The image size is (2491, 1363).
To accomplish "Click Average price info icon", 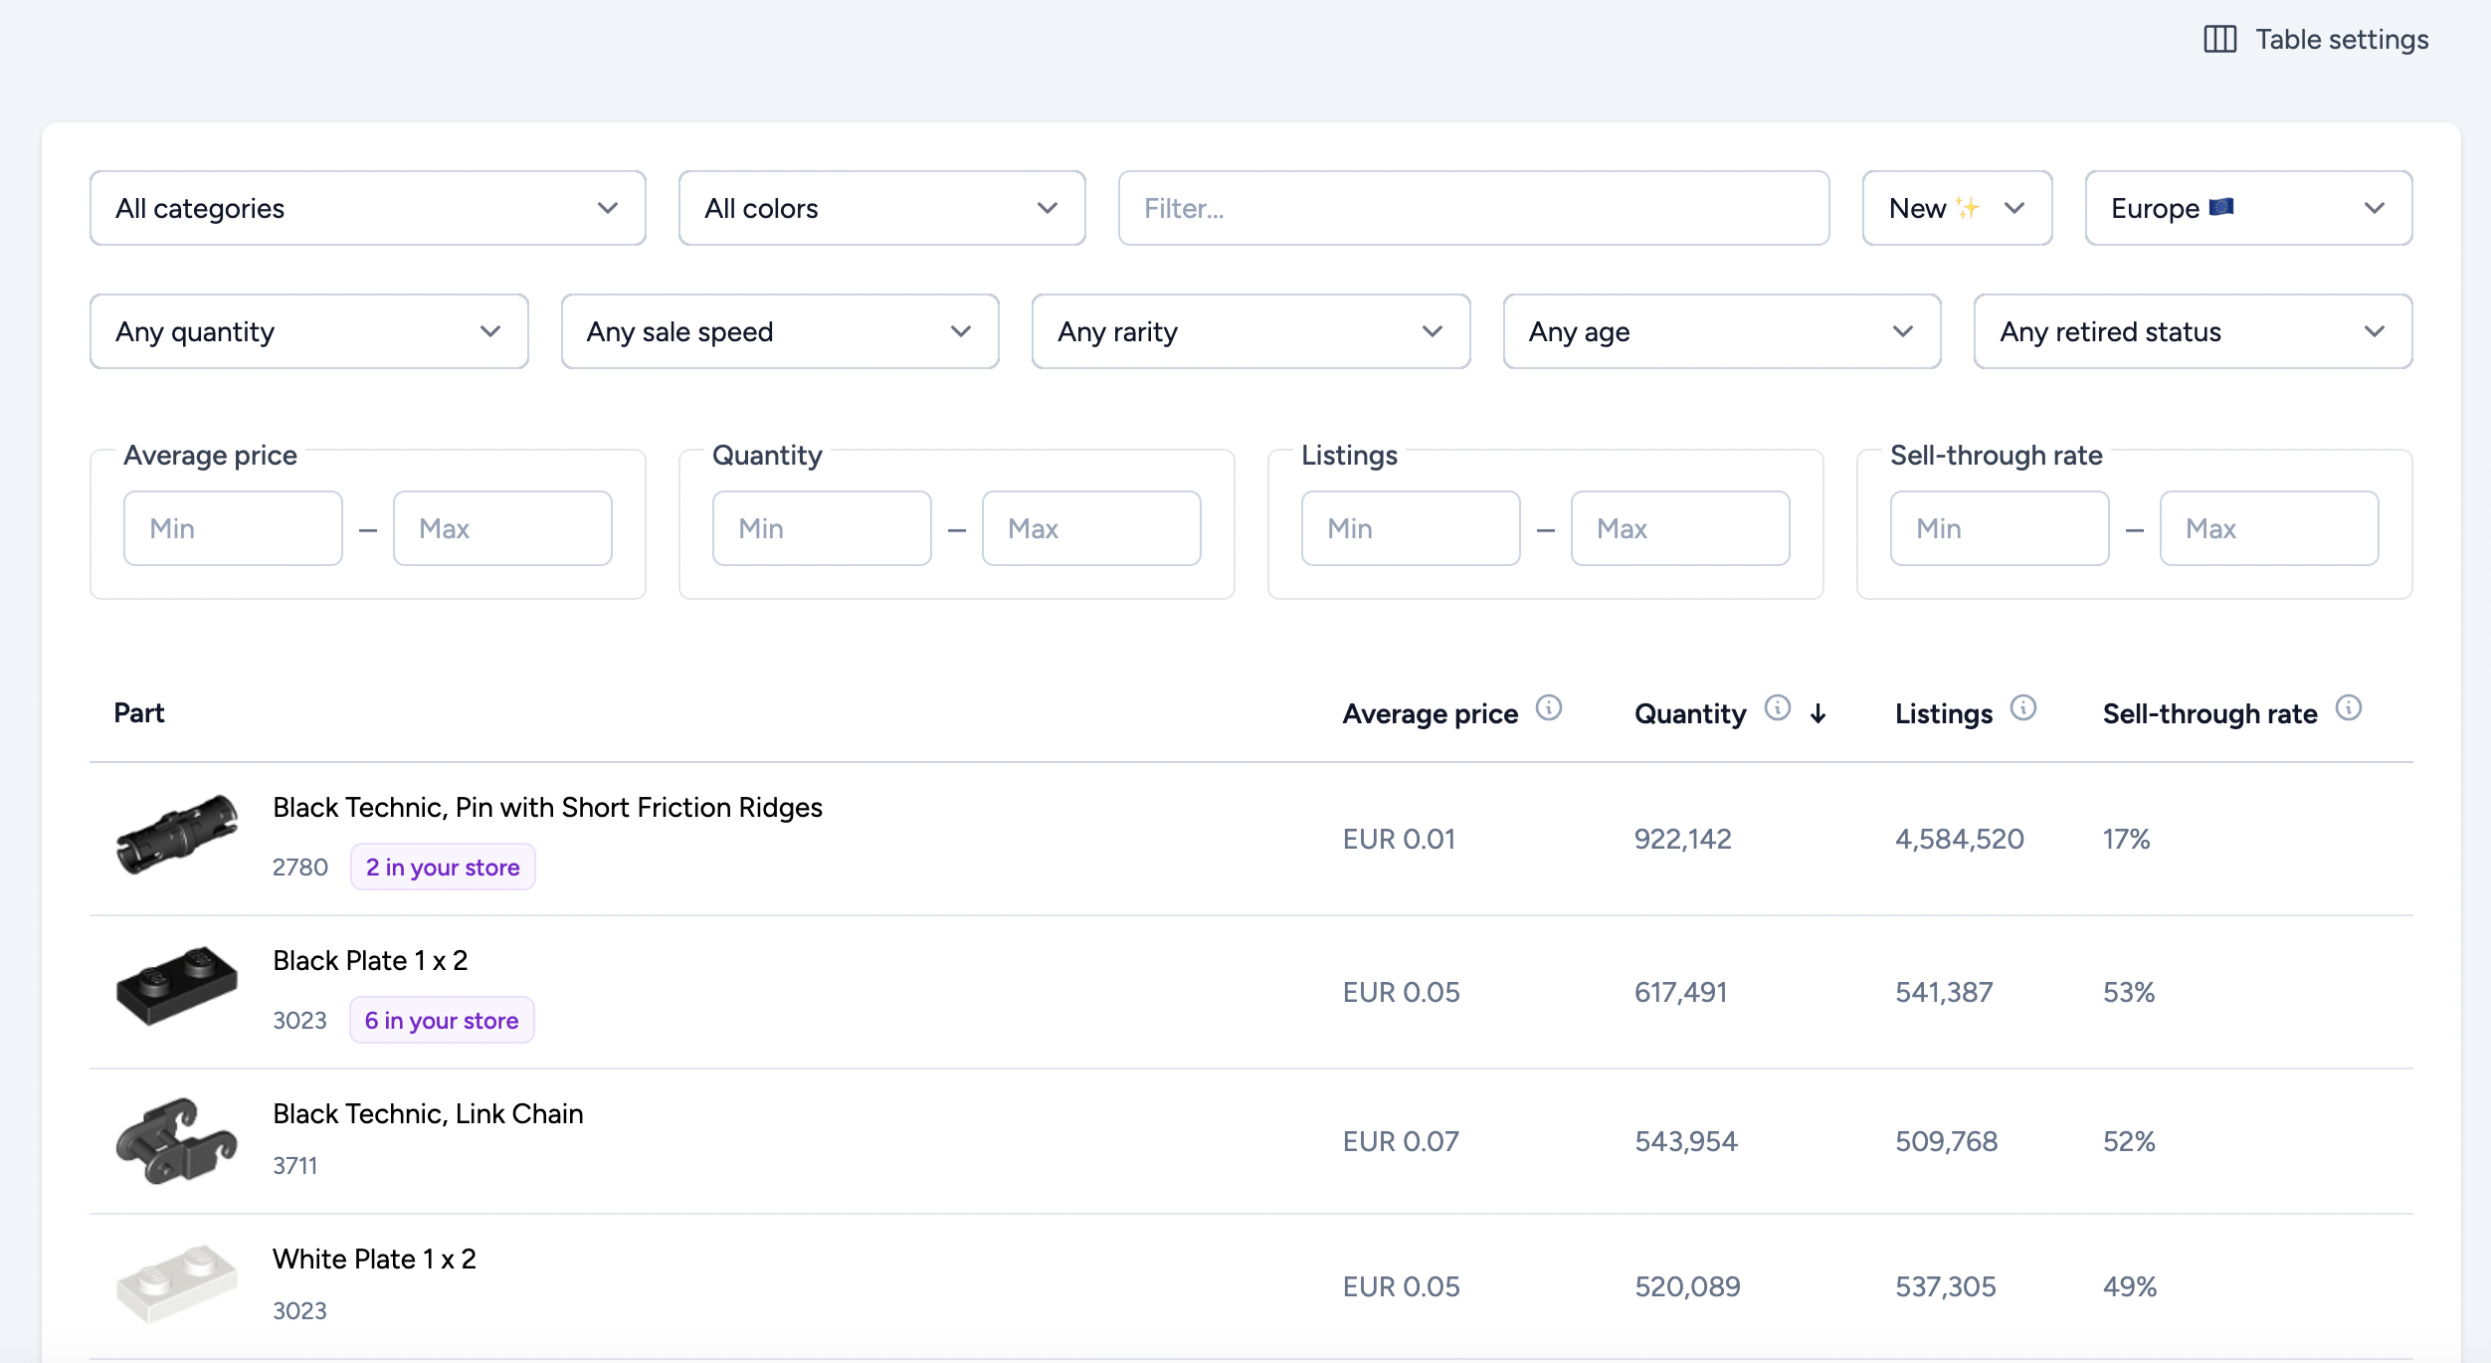I will point(1549,708).
